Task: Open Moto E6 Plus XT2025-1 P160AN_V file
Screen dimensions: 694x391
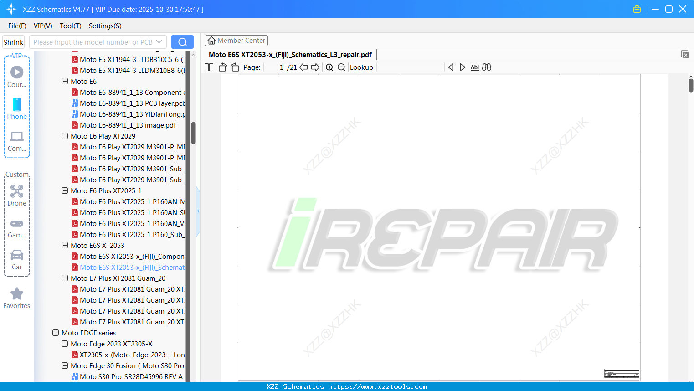Action: click(128, 224)
